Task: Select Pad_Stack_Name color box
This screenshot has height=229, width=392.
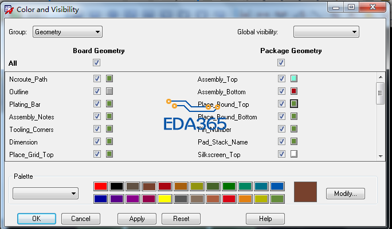Action: pyautogui.click(x=294, y=141)
